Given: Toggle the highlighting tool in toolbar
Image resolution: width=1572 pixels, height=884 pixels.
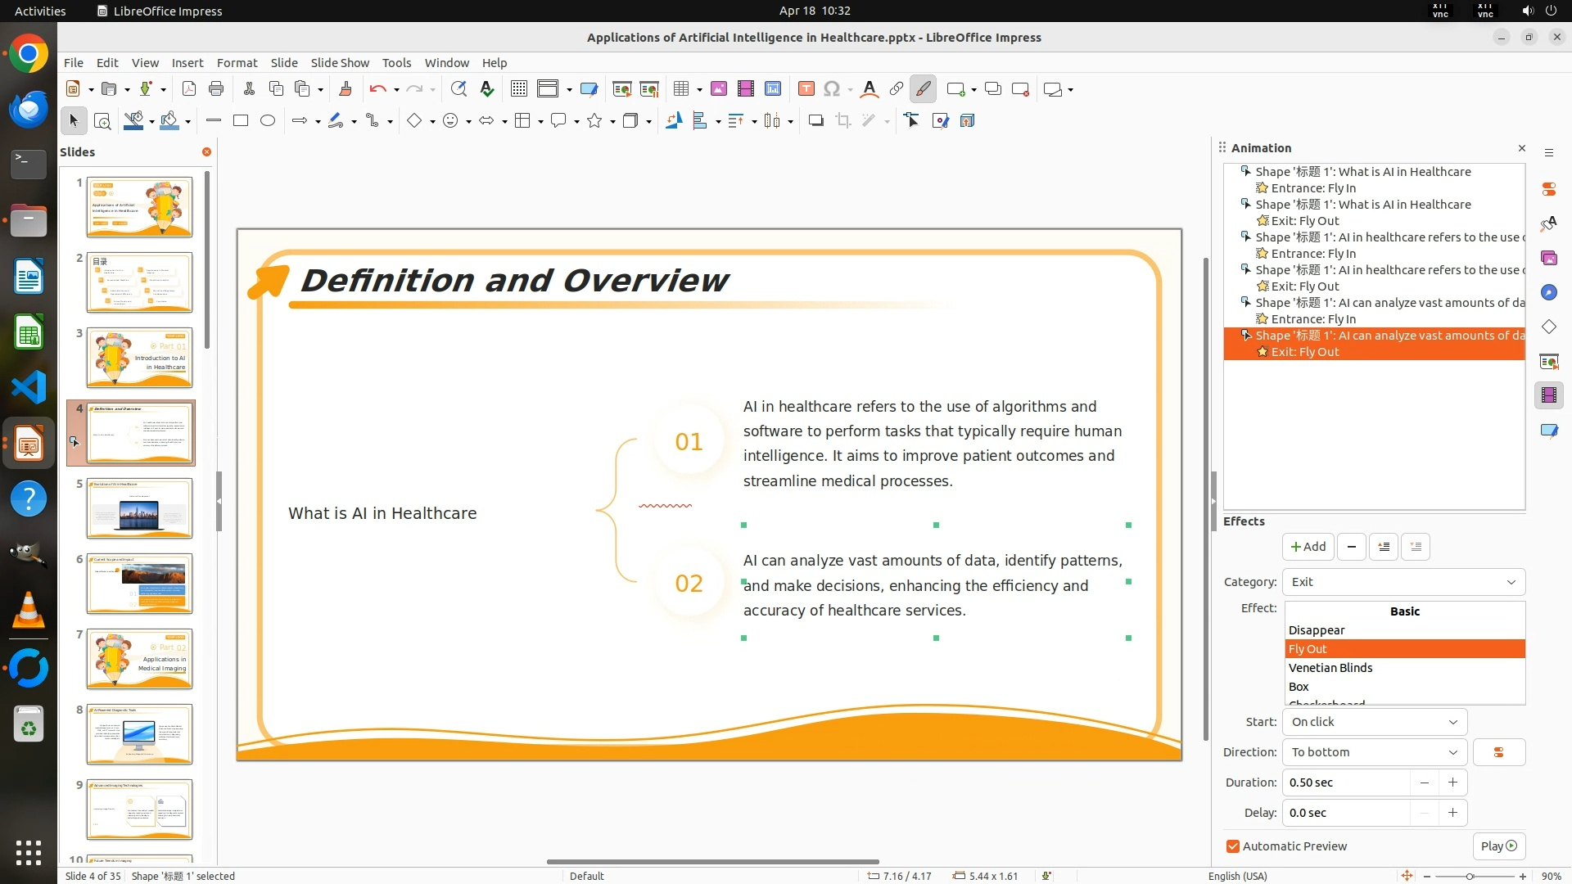Looking at the screenshot, I should (924, 89).
